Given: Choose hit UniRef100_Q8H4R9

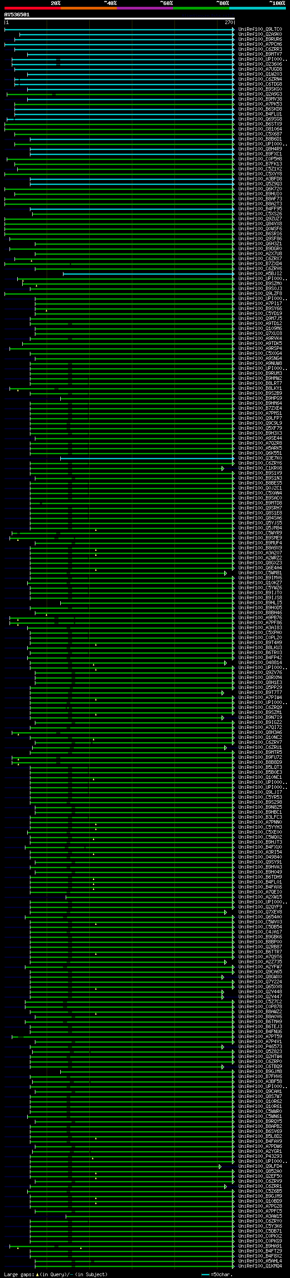Looking at the screenshot, I should pos(260,149).
